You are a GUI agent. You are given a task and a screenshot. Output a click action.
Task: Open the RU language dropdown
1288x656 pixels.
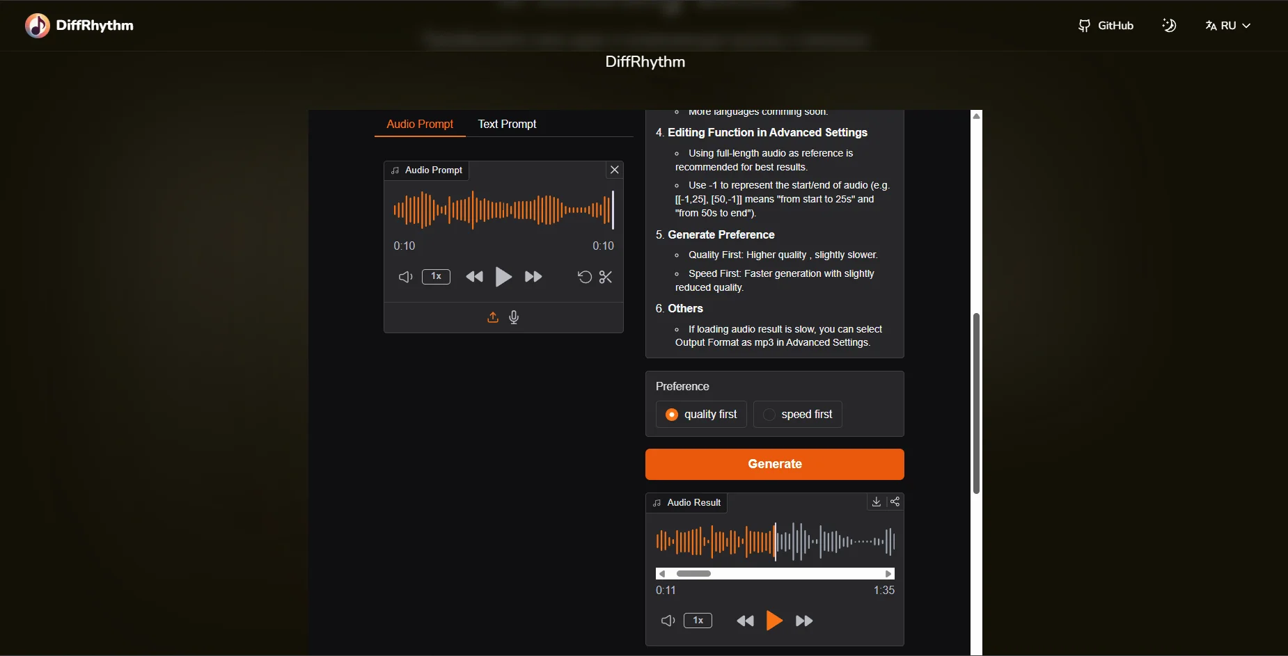click(1228, 25)
